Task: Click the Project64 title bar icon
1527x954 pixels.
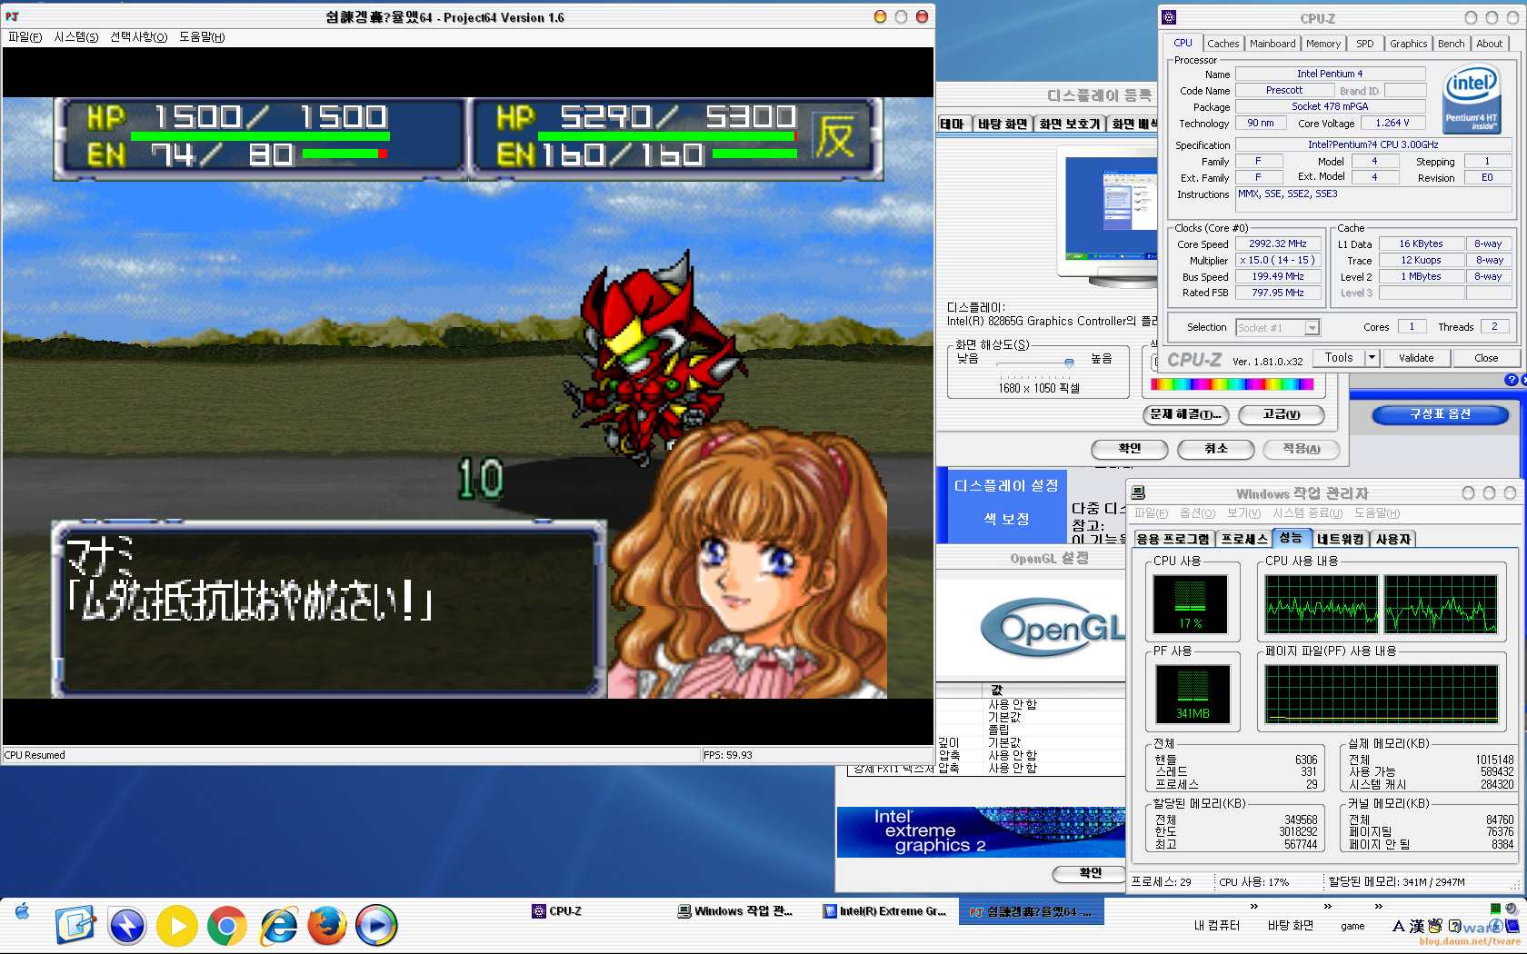Action: (x=13, y=16)
